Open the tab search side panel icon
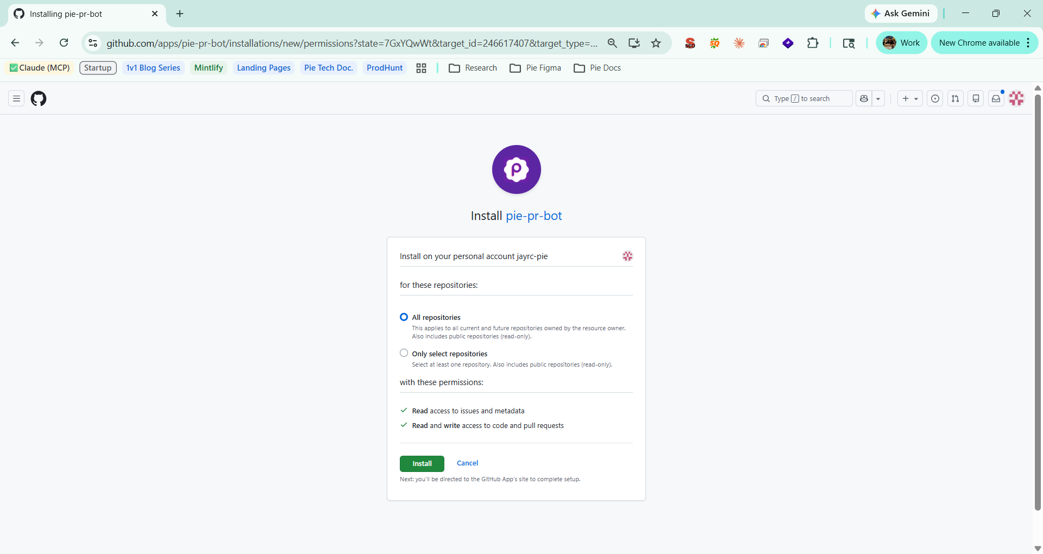Screen dimensions: 1043x554 click(x=849, y=43)
